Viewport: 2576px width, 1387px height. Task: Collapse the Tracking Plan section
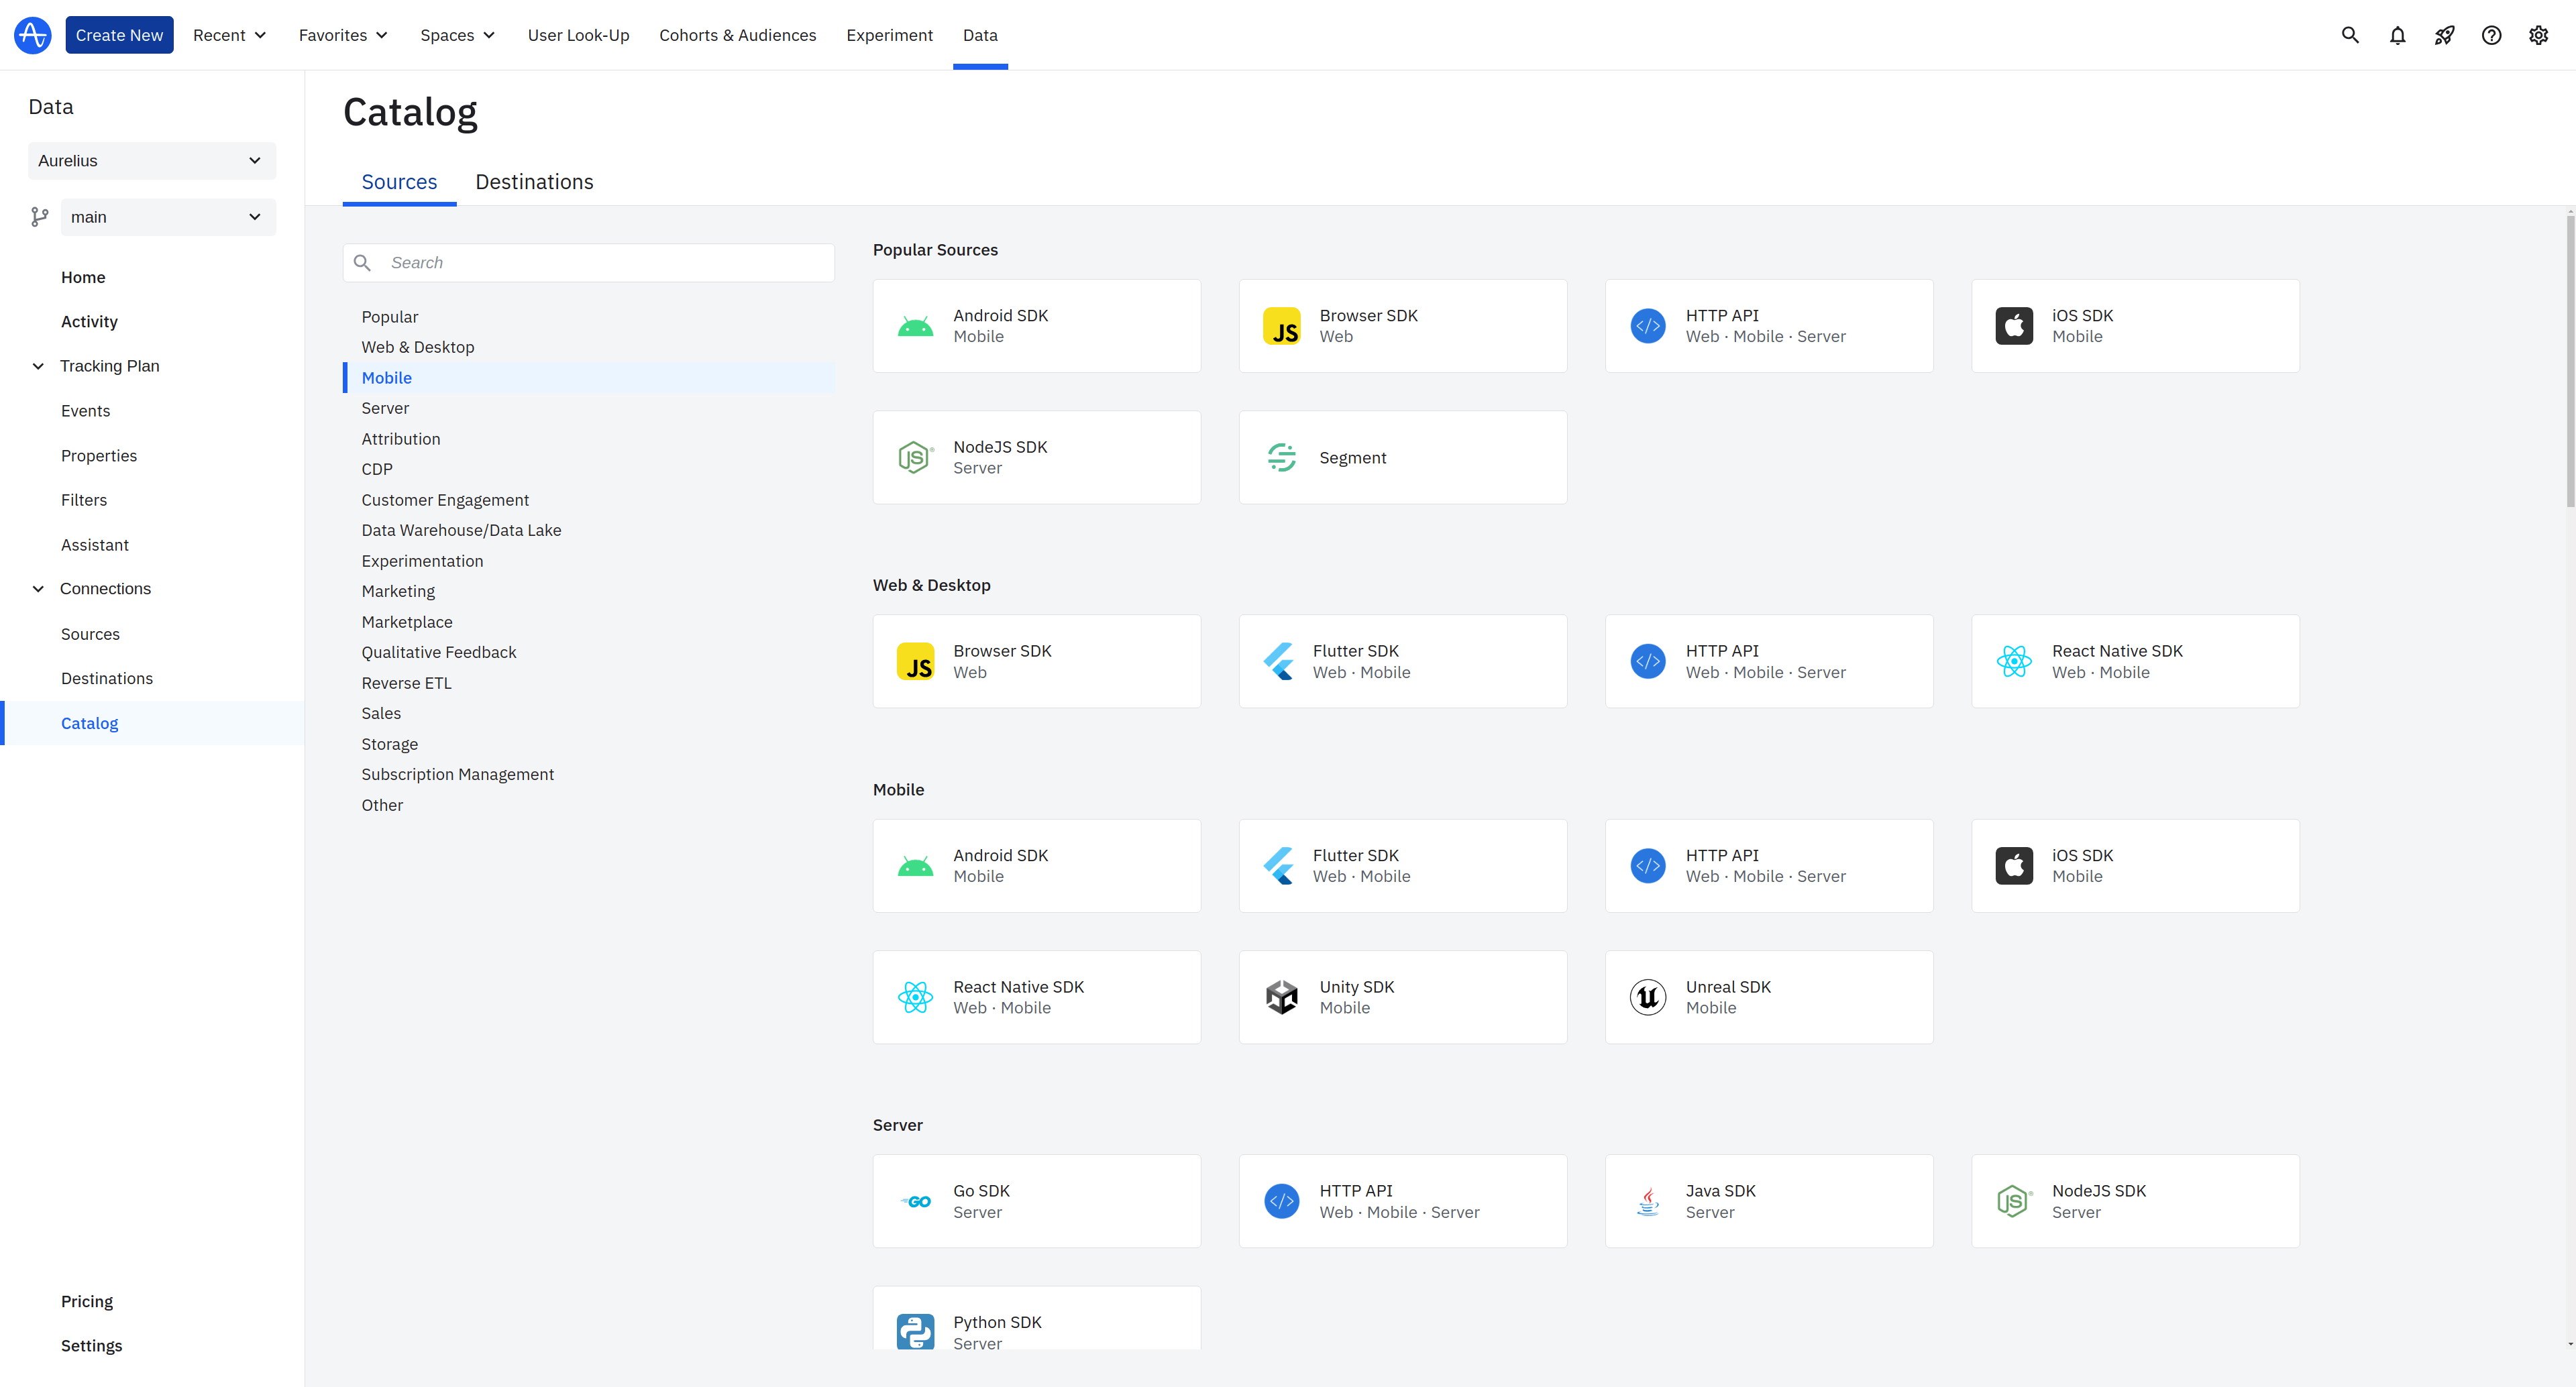point(38,366)
